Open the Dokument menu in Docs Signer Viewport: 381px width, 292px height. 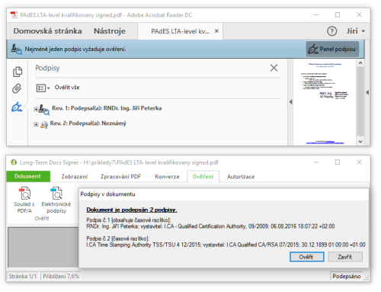tap(27, 176)
